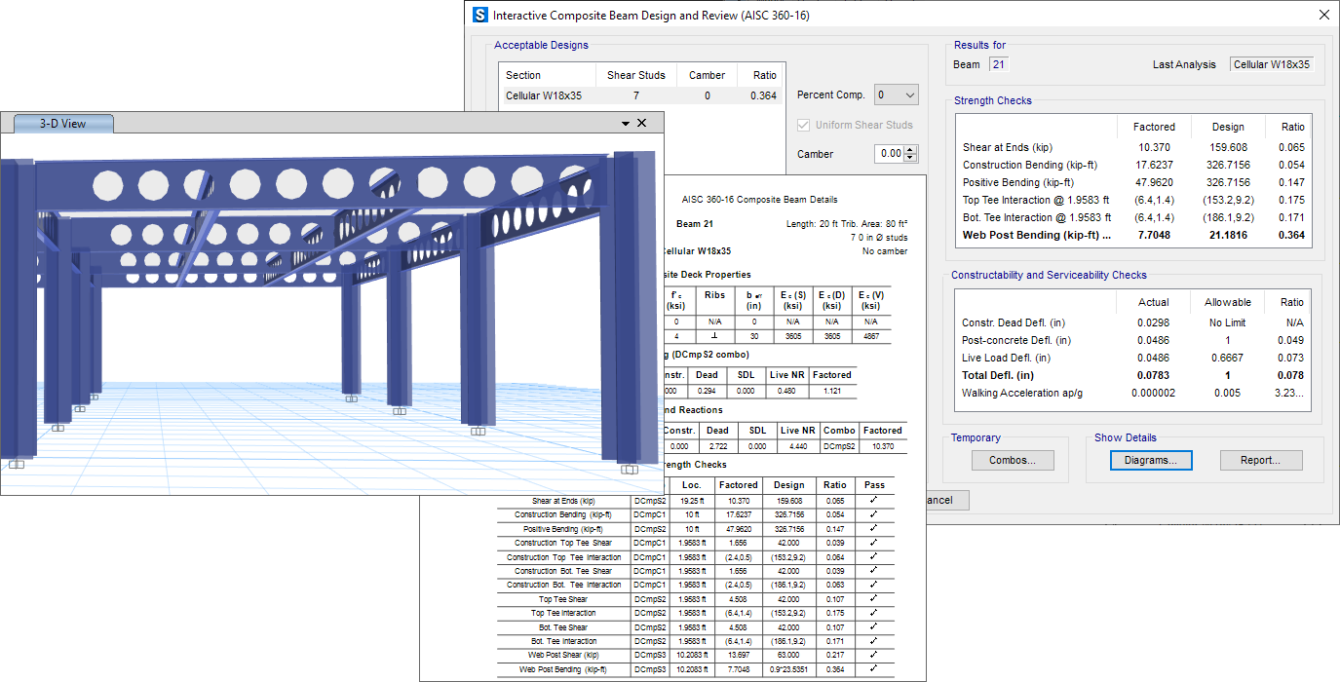Click the Diagrams... button
The image size is (1340, 682).
click(x=1151, y=460)
